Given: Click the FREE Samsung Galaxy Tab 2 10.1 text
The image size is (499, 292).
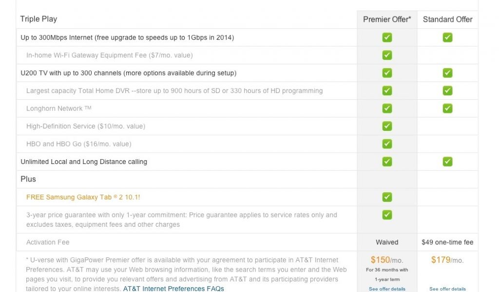Looking at the screenshot, I should point(83,197).
